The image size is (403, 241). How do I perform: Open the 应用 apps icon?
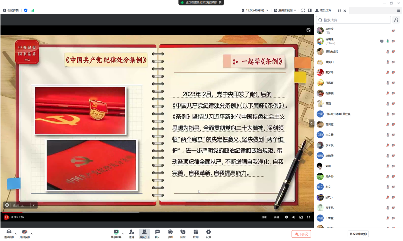[x=196, y=234]
